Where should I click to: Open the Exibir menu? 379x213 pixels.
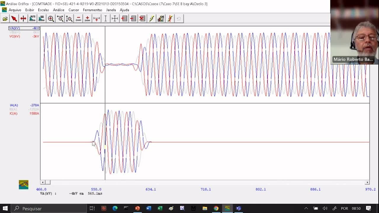(x=30, y=10)
